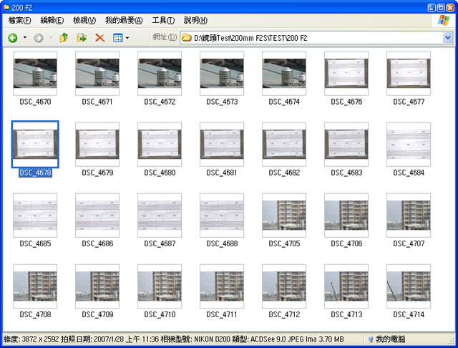Select thumbnail DSC_4680
Image resolution: width=458 pixels, height=348 pixels.
160,145
